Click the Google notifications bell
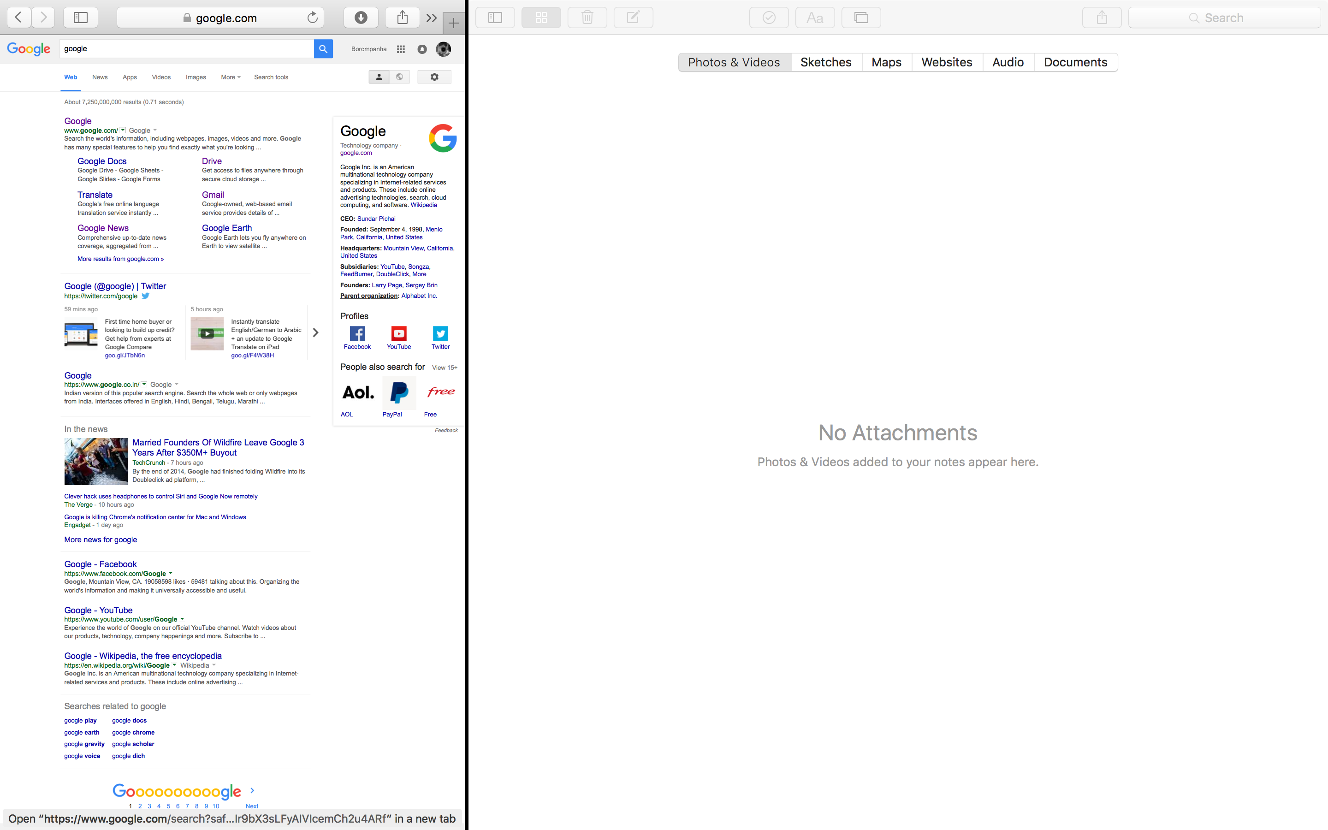This screenshot has height=830, width=1328. coord(422,49)
